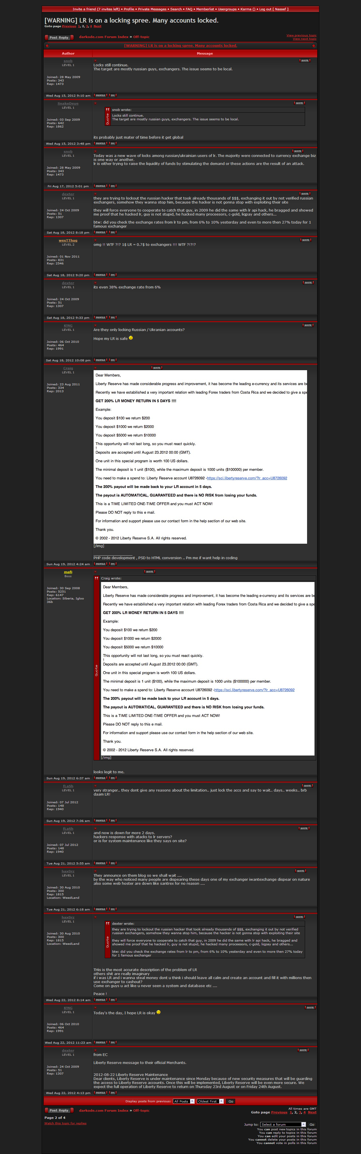Click View previous topic link
This screenshot has width=361, height=1154.
point(301,35)
